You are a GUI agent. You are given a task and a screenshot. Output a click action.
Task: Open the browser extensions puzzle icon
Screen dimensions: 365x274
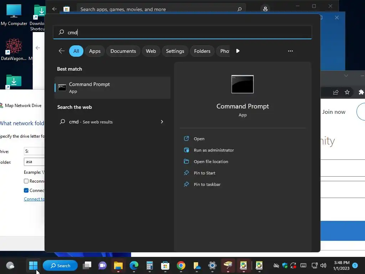361,92
